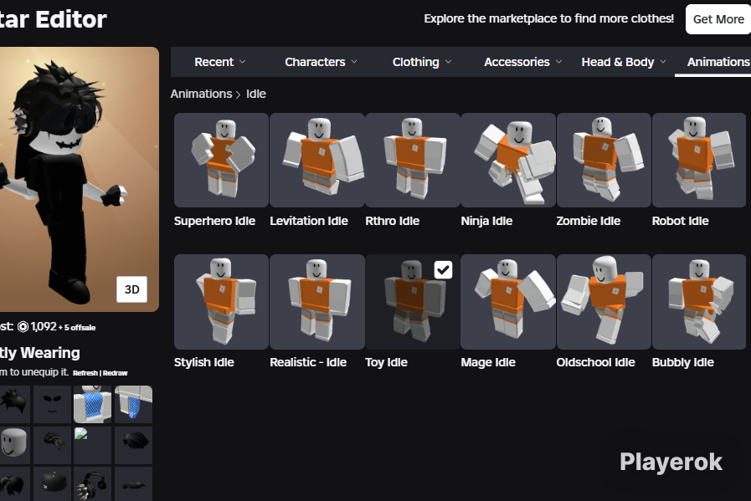Click the Get More button
The width and height of the screenshot is (751, 501).
718,19
